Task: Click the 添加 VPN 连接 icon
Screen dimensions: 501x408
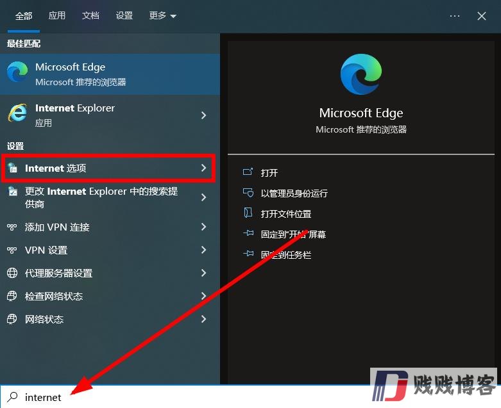Action: click(12, 227)
